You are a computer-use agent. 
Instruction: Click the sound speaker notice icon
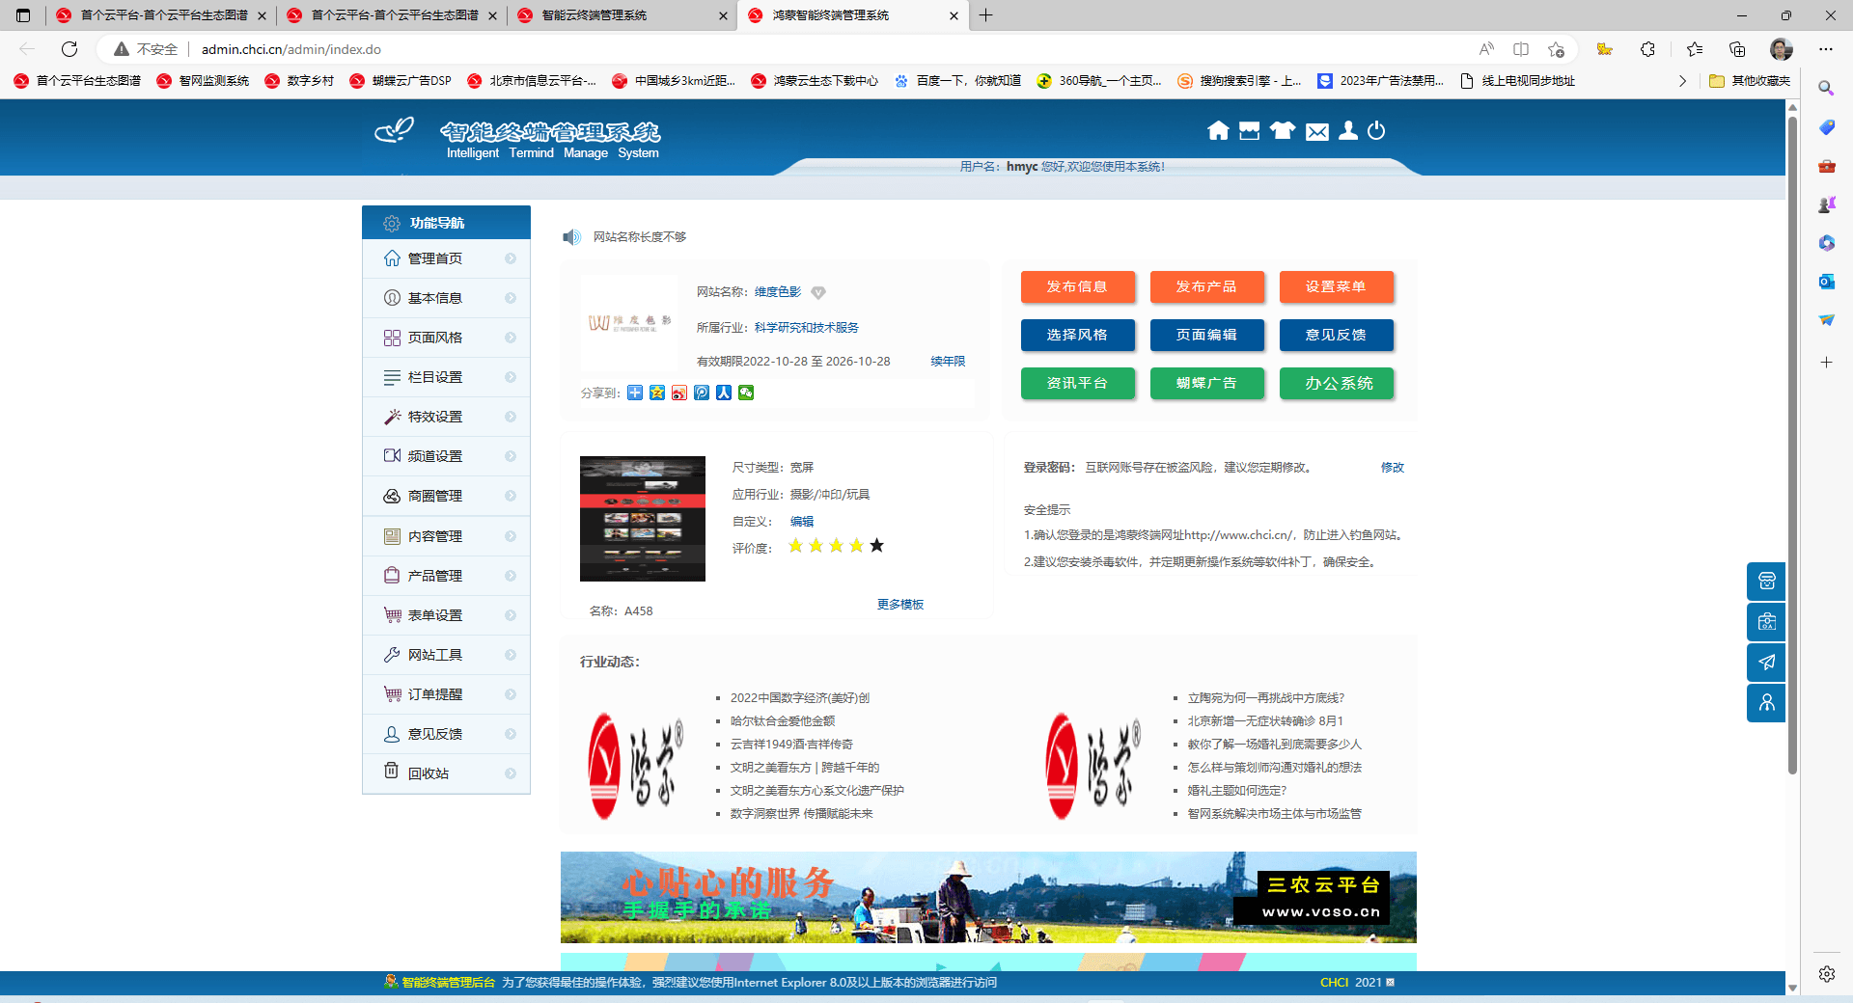[x=571, y=237]
